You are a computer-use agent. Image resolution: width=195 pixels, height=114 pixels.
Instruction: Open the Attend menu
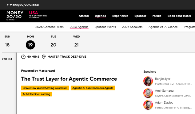point(84,16)
